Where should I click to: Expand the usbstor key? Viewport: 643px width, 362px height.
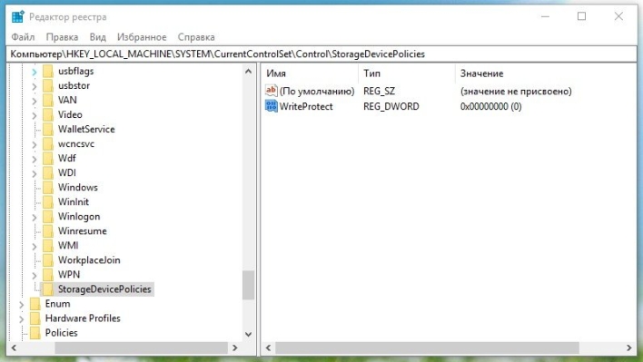(x=35, y=86)
